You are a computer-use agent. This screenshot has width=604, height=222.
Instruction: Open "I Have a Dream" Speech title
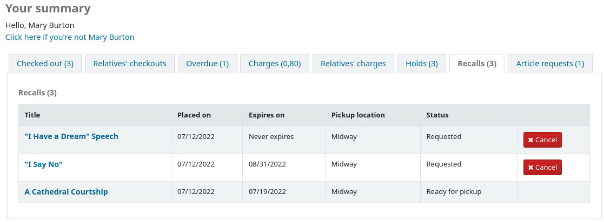(x=71, y=136)
